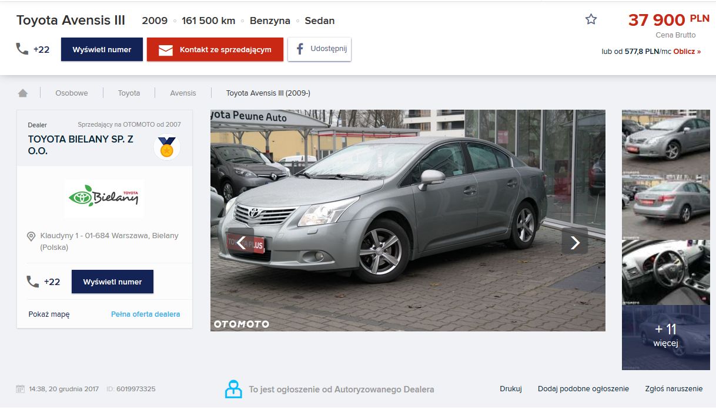The width and height of the screenshot is (716, 410).
Task: Click TOYOTA BIELANY SP. Z O.O. name
Action: point(81,145)
